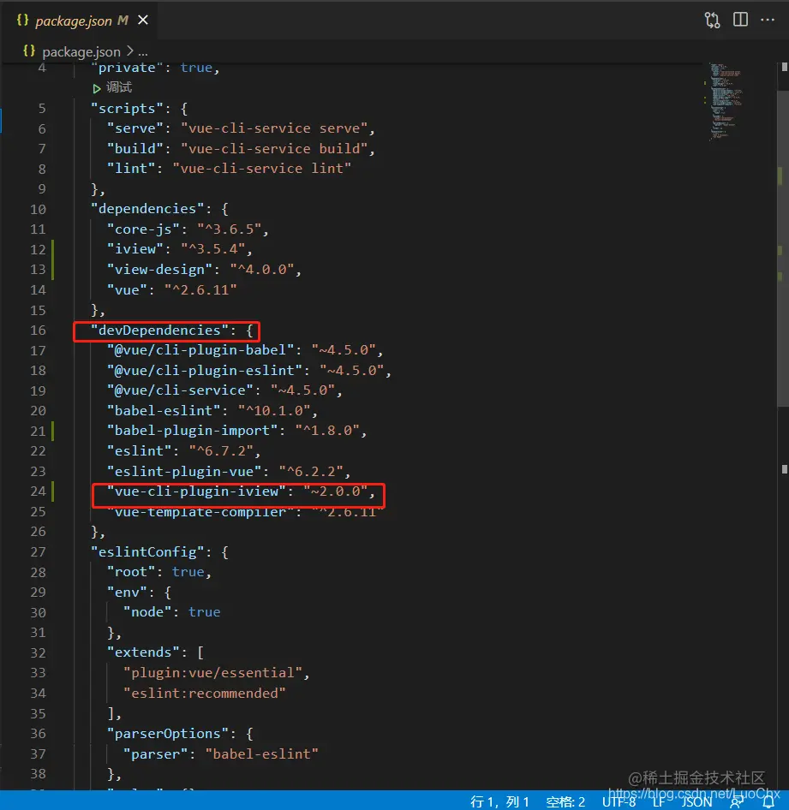Click the "@vue/cli-plugin-eslint" entry

click(x=249, y=371)
